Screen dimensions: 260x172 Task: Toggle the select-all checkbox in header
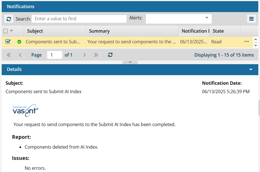click(5, 31)
